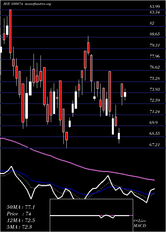Click the 80.65 price axis label
This screenshot has width=166, height=232.
point(155,34)
